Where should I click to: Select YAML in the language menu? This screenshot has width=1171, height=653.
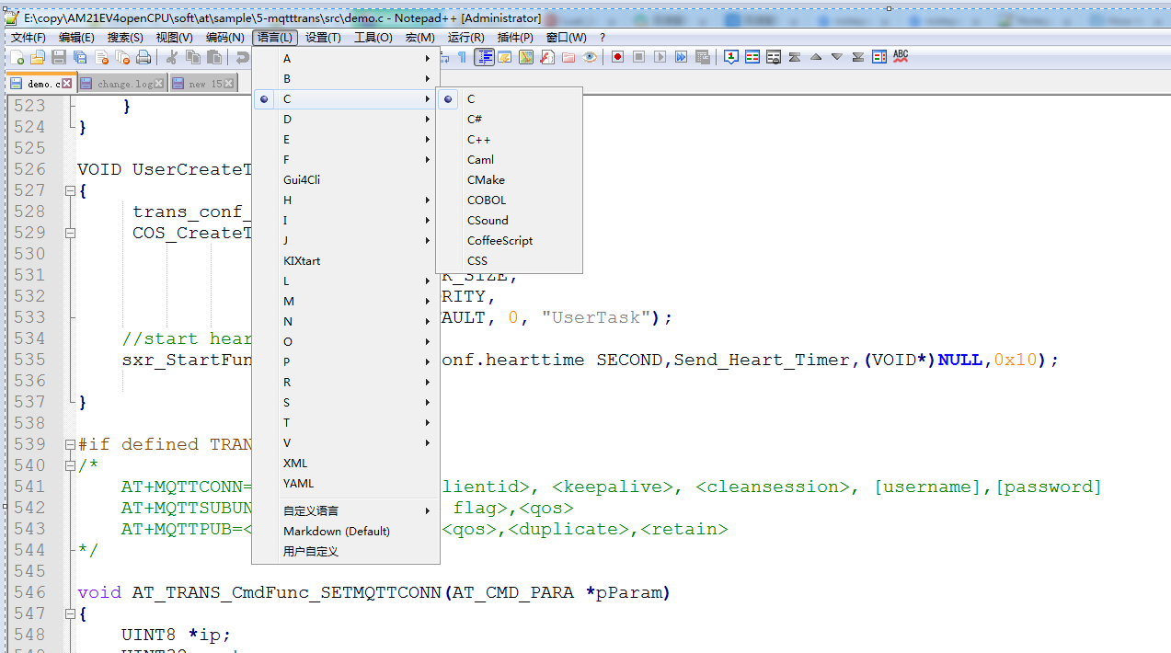(298, 484)
